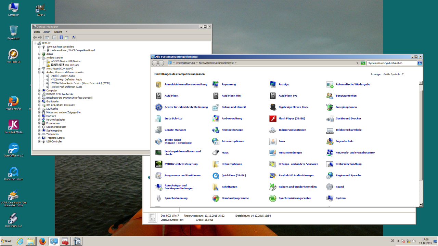
Task: Open the Ansicht menu in Geräte-Manager
Action: pyautogui.click(x=58, y=32)
